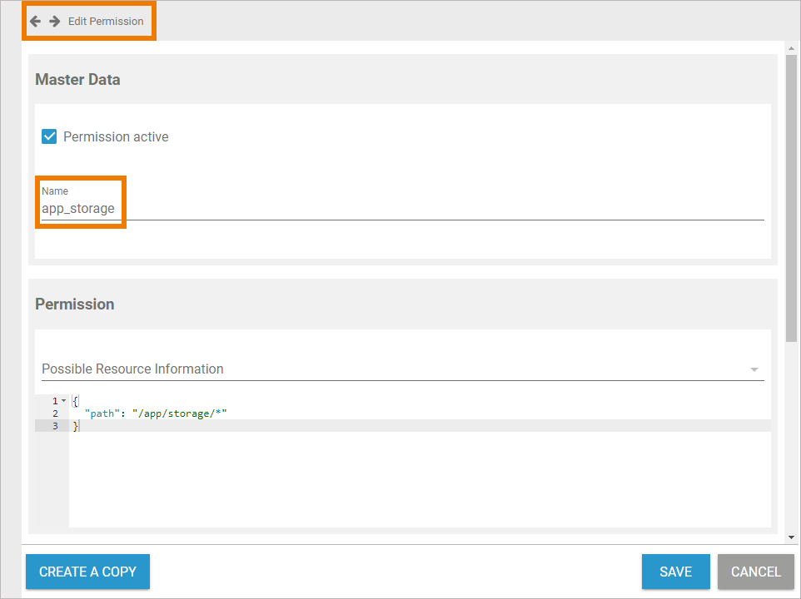Click the forward arrow icon
The height and width of the screenshot is (599, 801).
55,21
